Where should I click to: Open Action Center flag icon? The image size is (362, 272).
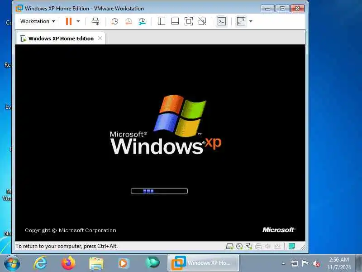click(x=305, y=263)
